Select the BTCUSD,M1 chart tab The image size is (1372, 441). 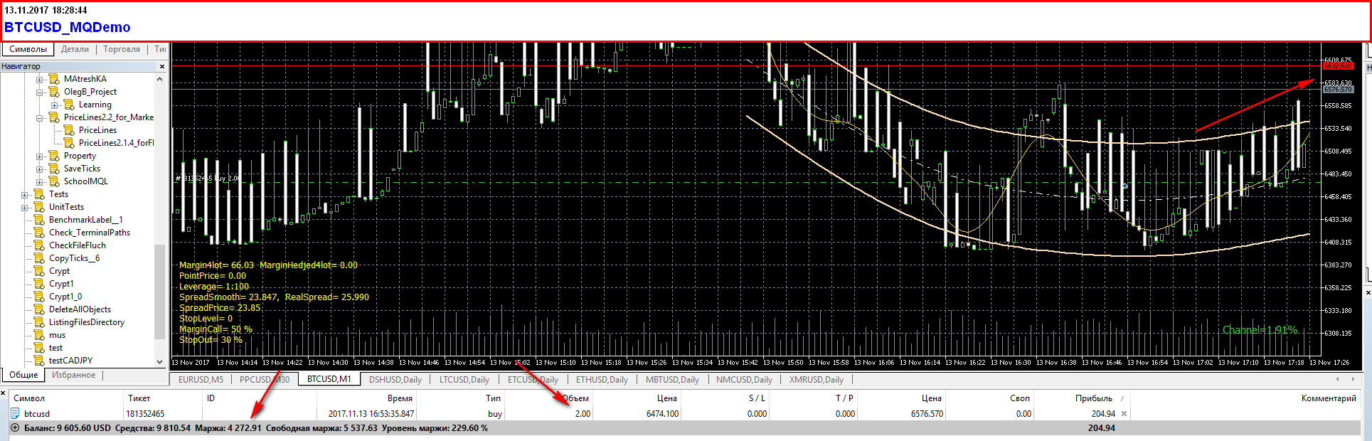pos(329,379)
